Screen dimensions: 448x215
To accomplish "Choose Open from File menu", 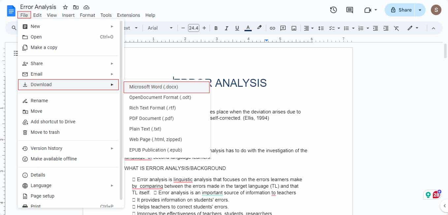I will 68,37.
